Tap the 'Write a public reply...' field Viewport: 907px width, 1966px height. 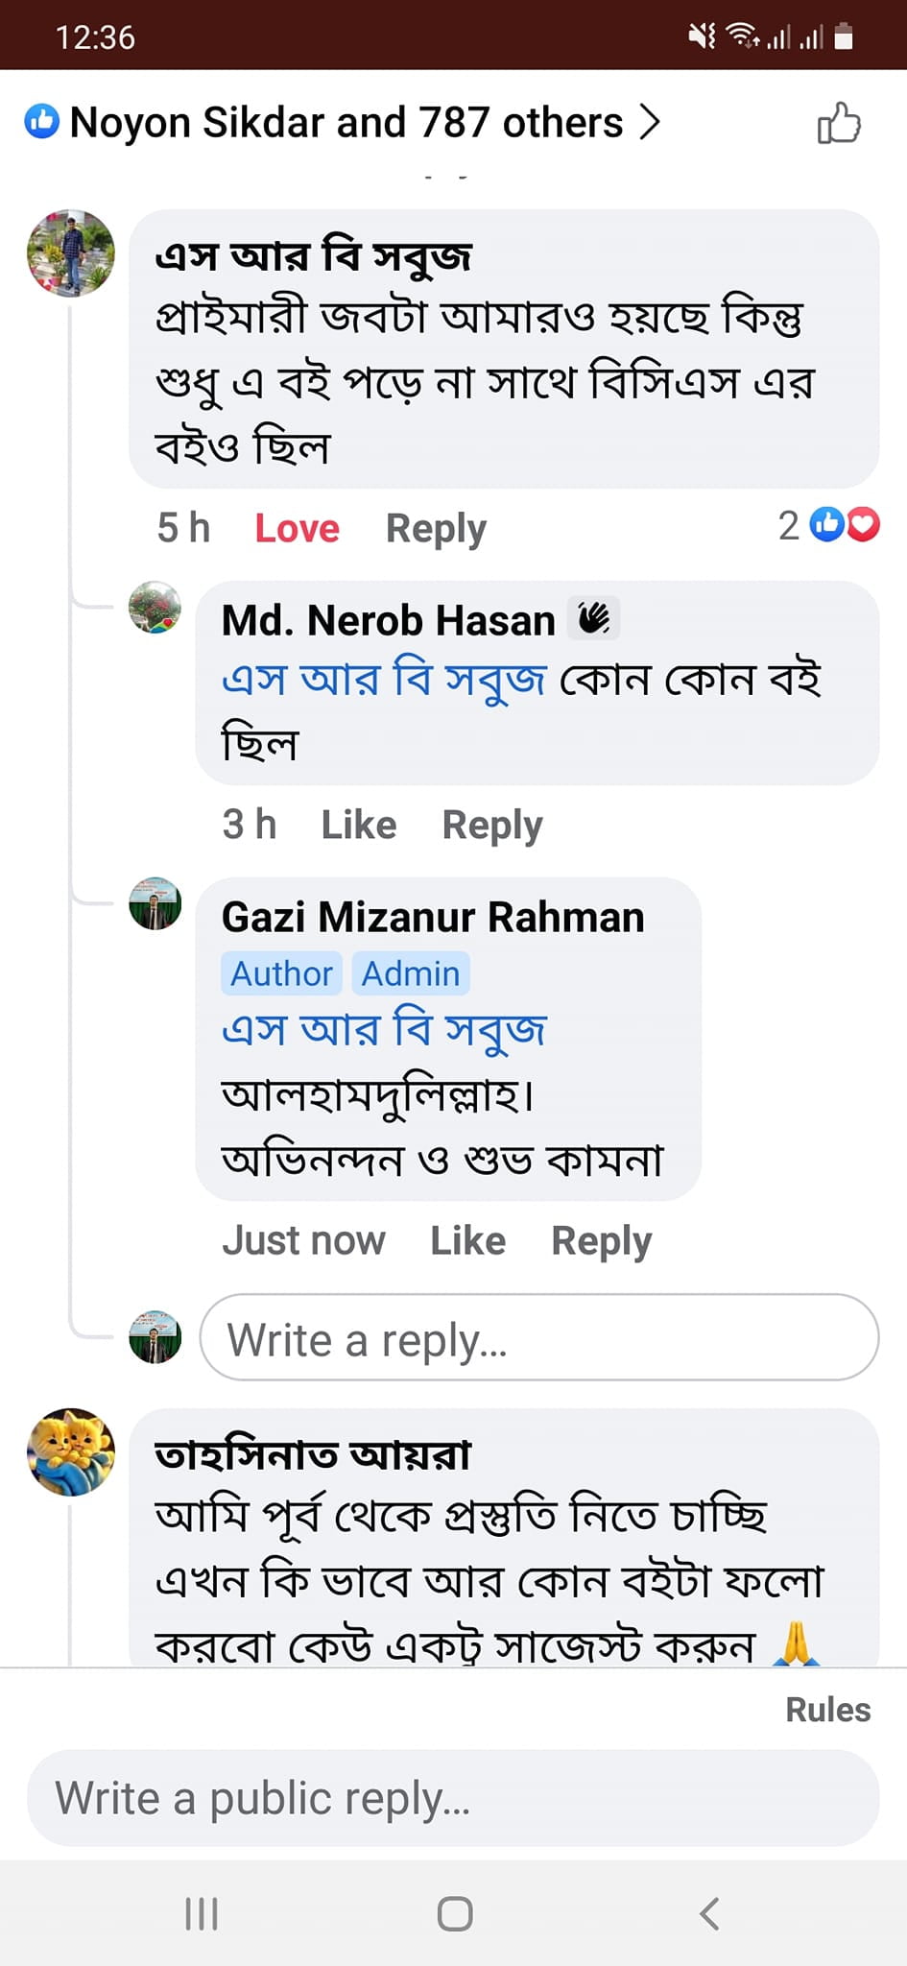453,1798
